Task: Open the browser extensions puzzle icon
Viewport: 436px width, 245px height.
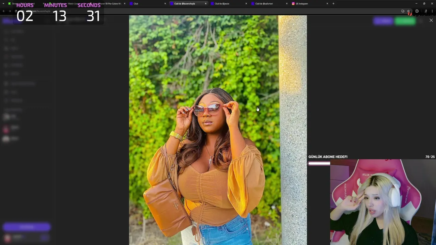Action: coord(417,11)
